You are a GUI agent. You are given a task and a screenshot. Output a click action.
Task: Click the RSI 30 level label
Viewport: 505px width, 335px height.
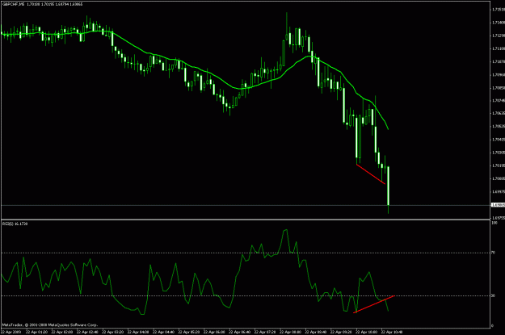pos(493,295)
